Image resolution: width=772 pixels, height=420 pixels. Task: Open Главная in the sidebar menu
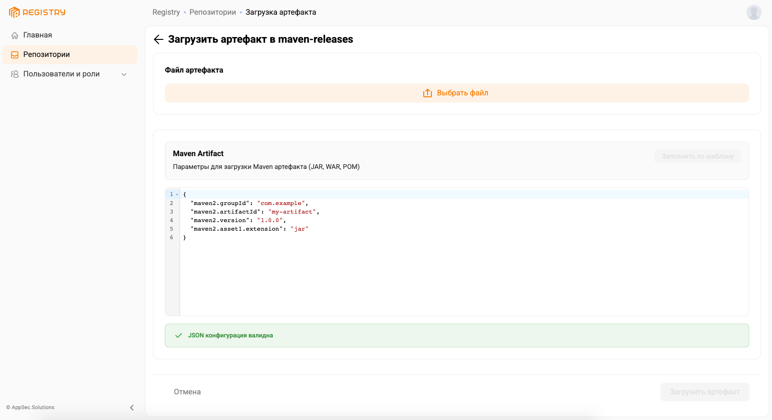point(38,35)
